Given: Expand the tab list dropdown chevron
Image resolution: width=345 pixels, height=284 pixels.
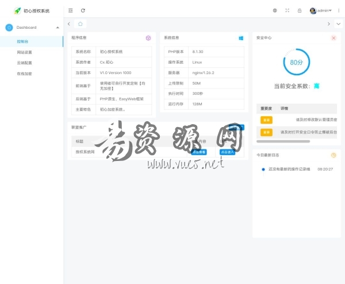Looking at the screenshot, I should tap(338, 24).
